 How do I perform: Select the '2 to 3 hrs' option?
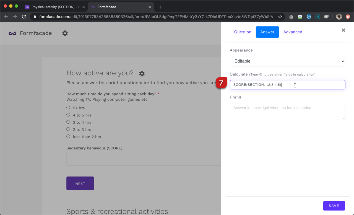(x=68, y=129)
